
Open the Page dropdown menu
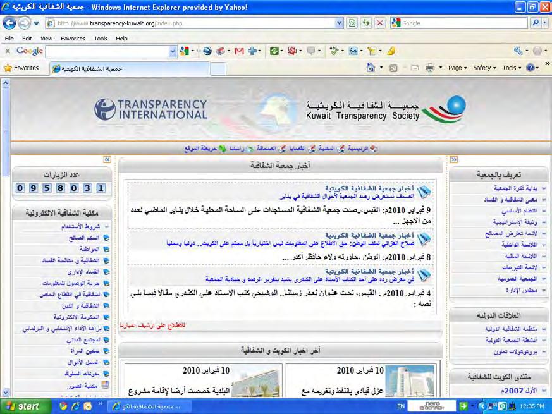coord(457,68)
